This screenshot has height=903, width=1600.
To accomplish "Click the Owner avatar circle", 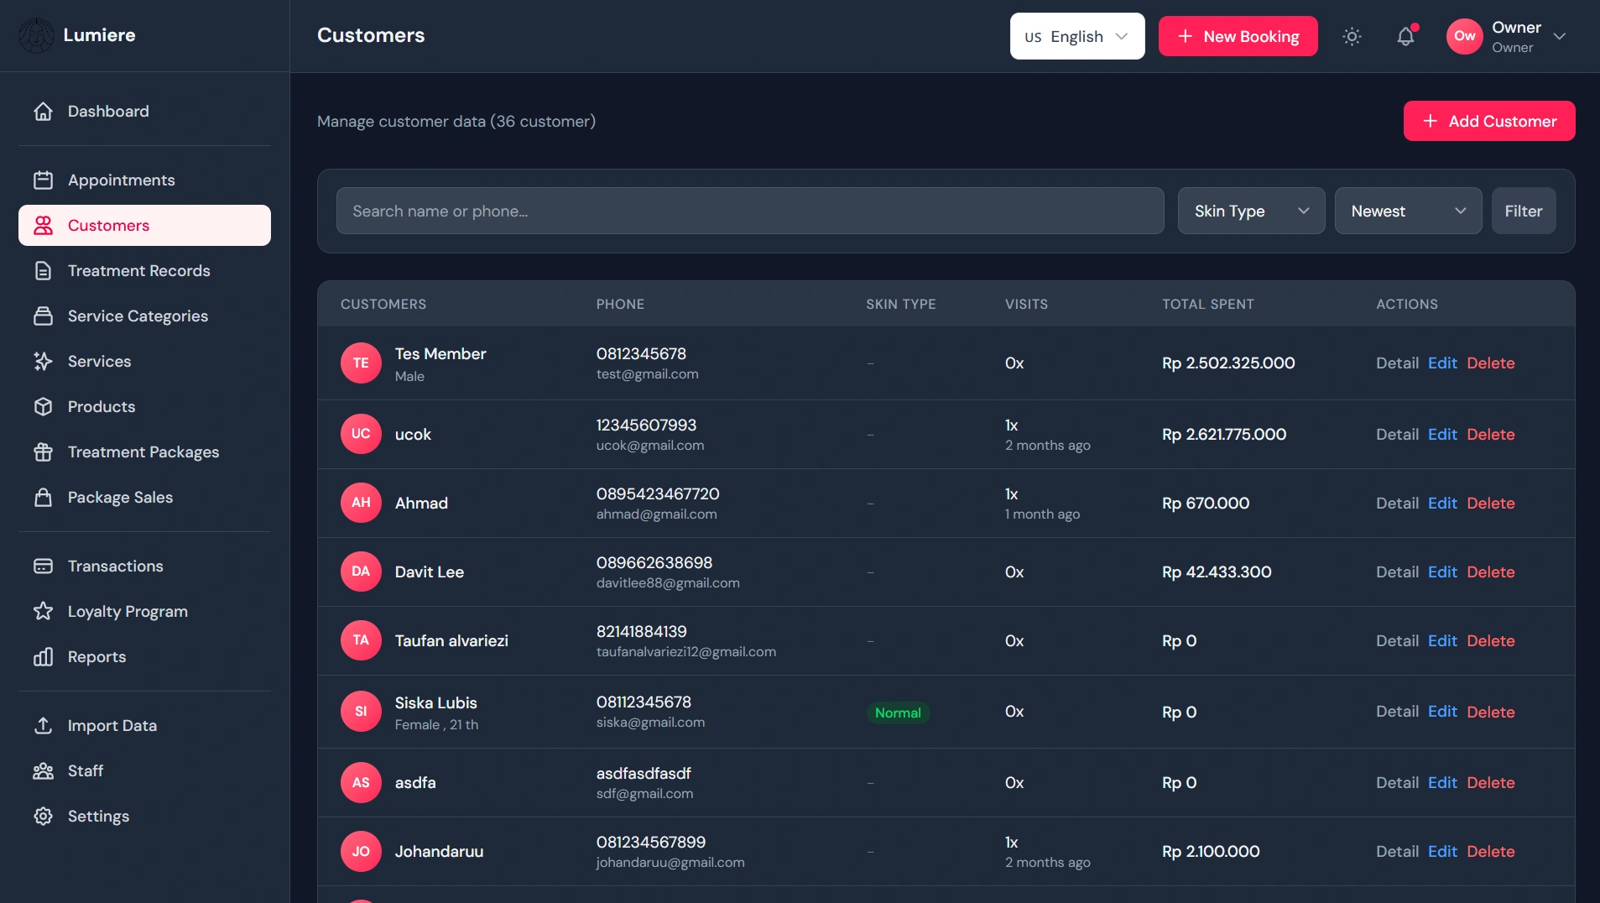I will tap(1465, 36).
